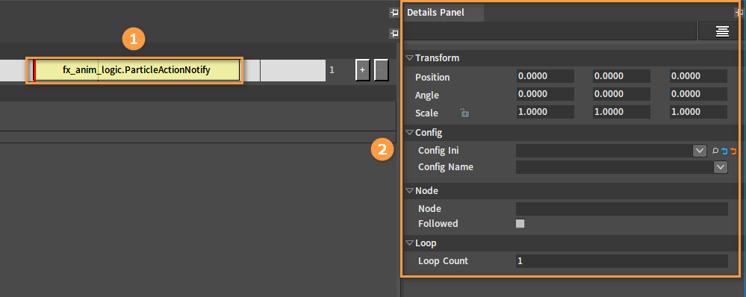Click the orange arrow icon beside Config Ini
Image resolution: width=746 pixels, height=297 pixels.
pyautogui.click(x=733, y=151)
